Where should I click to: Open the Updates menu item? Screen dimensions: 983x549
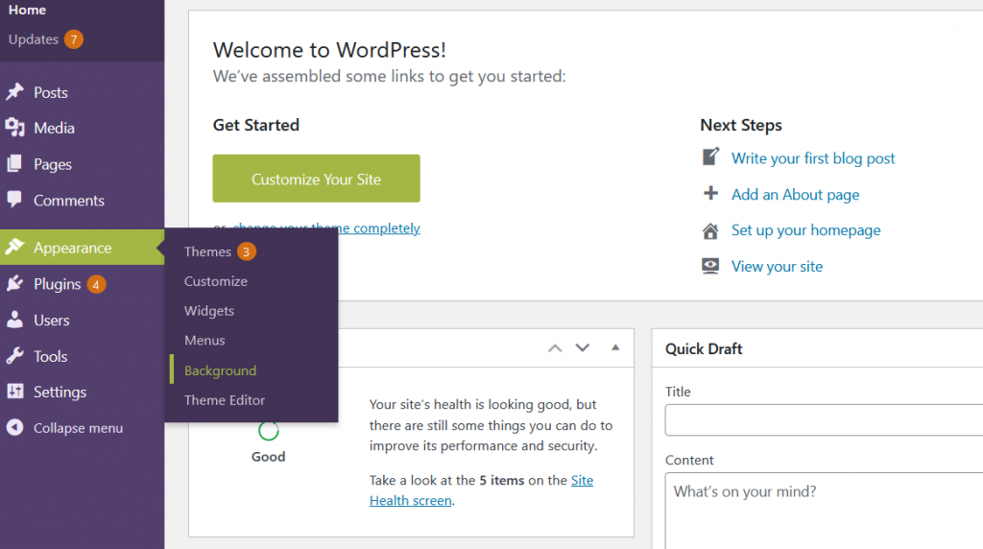(34, 39)
